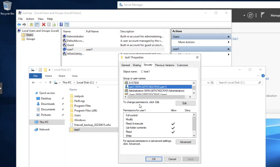Click the red Delete icon in lusrmgr toolbar

(43, 25)
